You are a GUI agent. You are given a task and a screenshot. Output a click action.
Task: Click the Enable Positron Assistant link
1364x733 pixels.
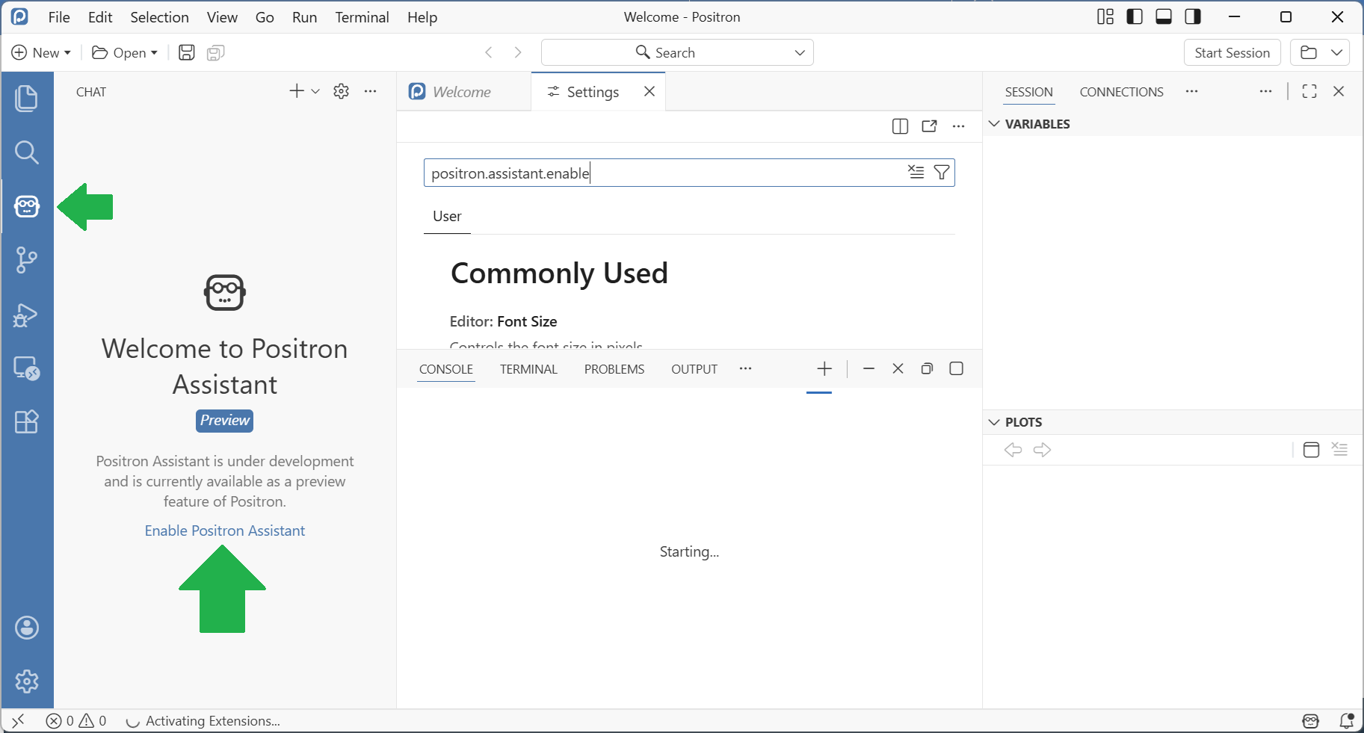[225, 531]
